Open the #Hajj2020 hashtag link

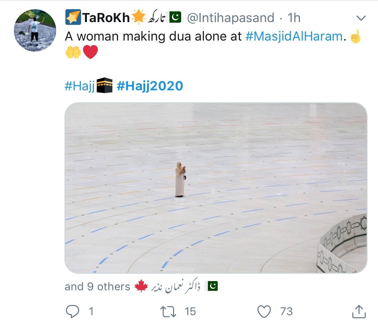tap(150, 86)
